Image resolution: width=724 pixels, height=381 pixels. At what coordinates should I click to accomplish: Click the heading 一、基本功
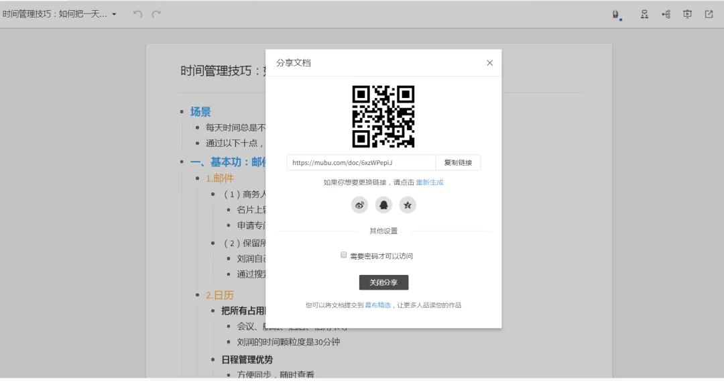(228, 162)
